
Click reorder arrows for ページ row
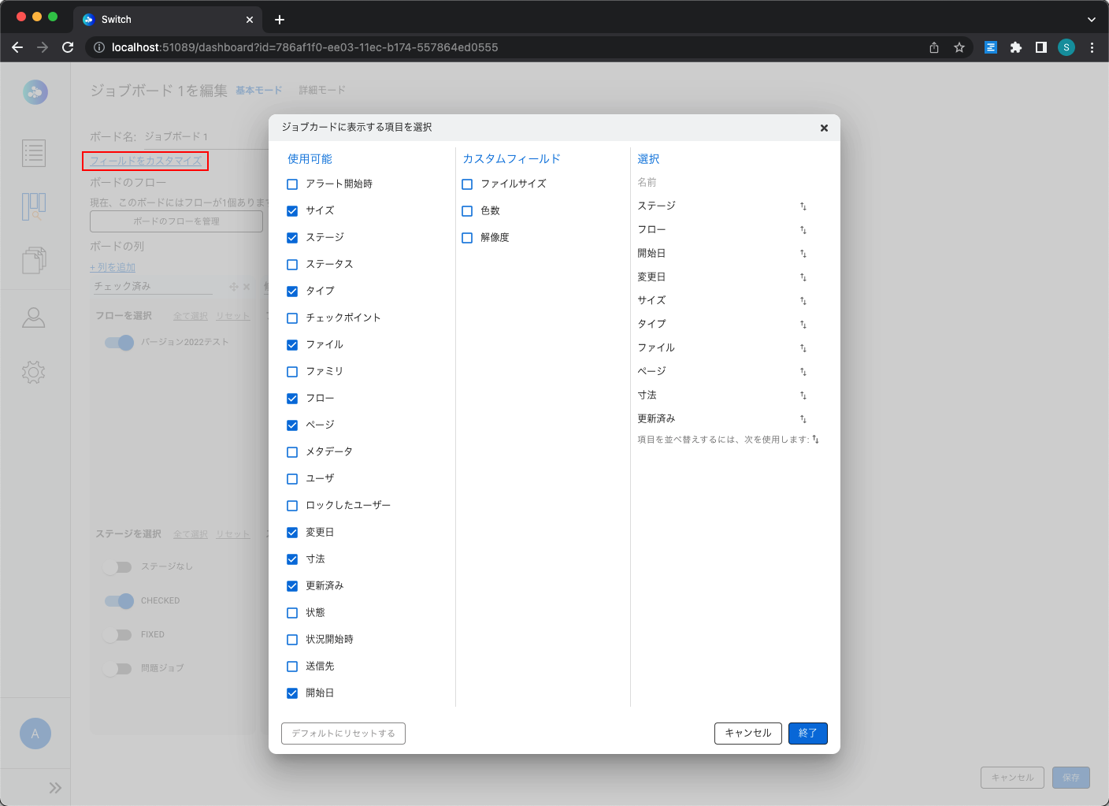tap(803, 372)
